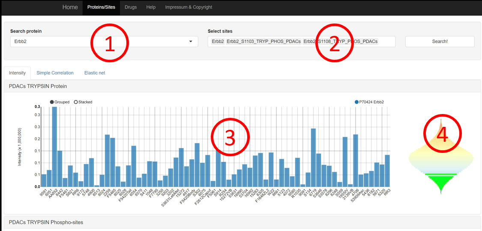The height and width of the screenshot is (231, 482).
Task: Click the bar for sample 6719
Action: [313, 158]
